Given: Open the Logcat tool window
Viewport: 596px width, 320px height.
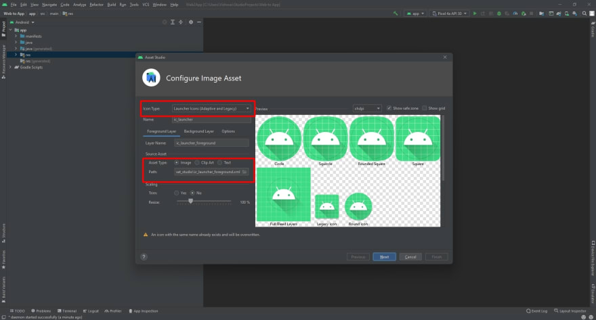Looking at the screenshot, I should (91, 311).
